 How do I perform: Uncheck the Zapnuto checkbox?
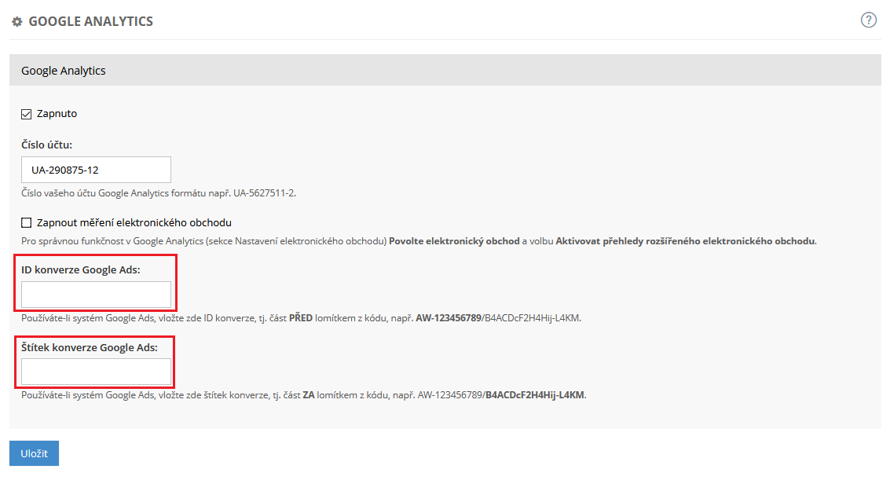(x=26, y=114)
